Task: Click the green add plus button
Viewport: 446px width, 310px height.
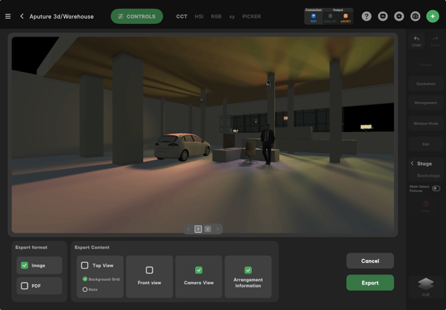Action: [433, 17]
